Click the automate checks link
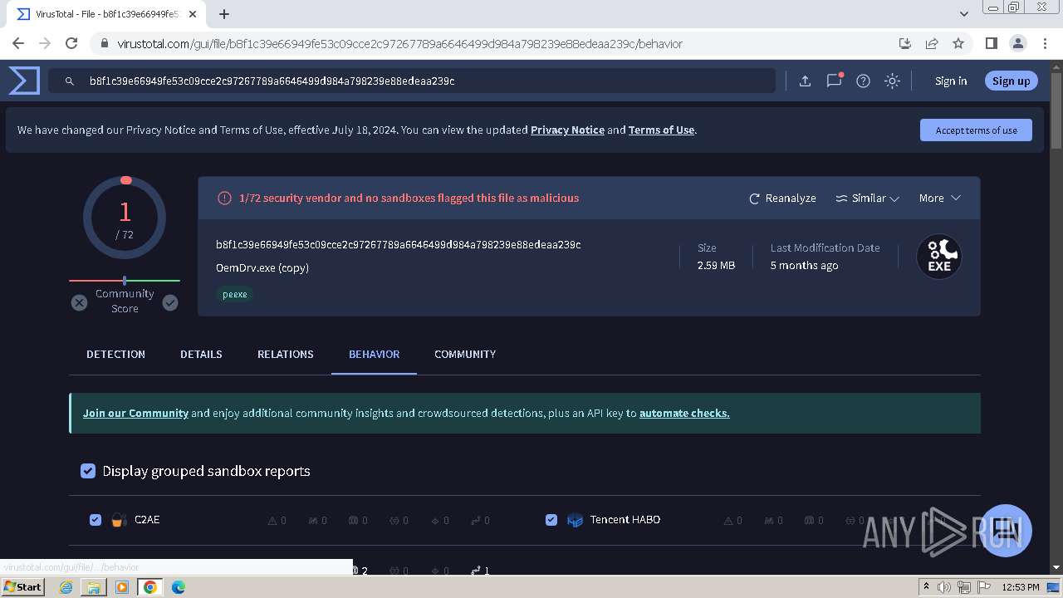1063x598 pixels. (684, 413)
